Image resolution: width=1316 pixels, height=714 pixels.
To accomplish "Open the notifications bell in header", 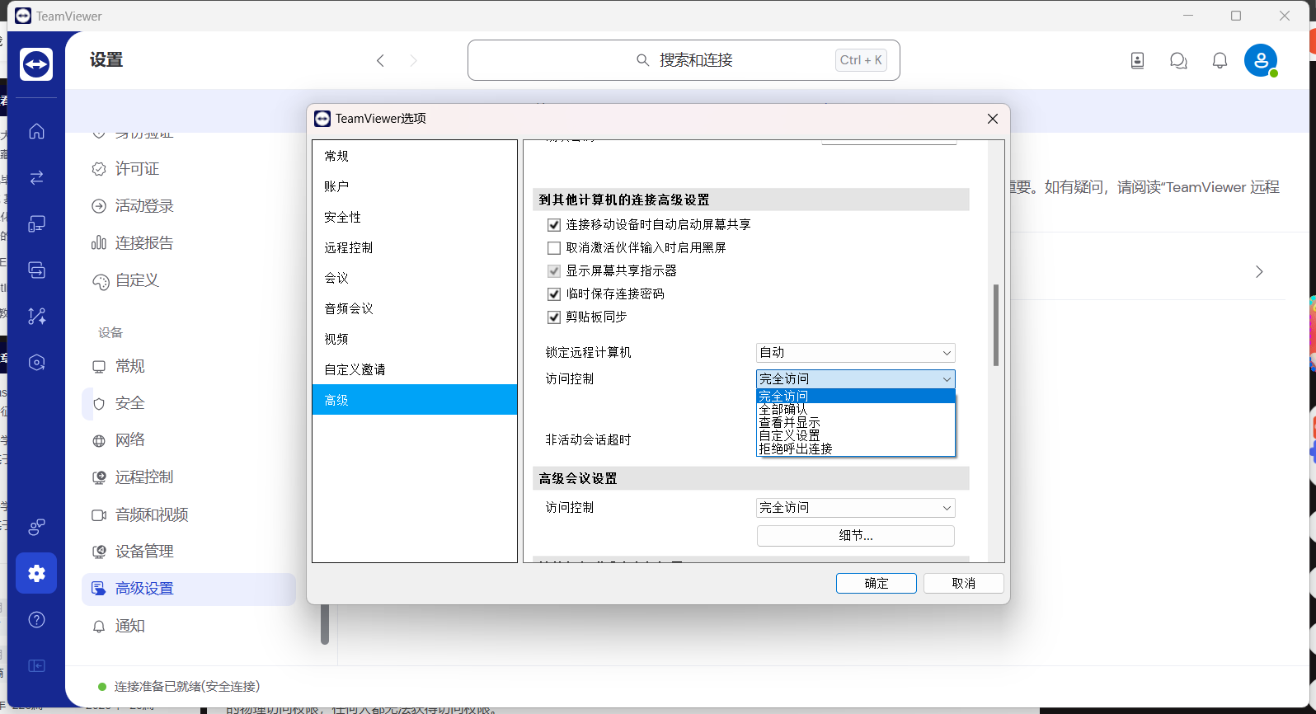I will [x=1220, y=60].
